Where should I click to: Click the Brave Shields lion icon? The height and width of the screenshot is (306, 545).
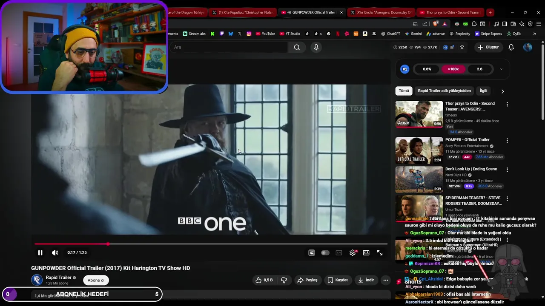[436, 24]
